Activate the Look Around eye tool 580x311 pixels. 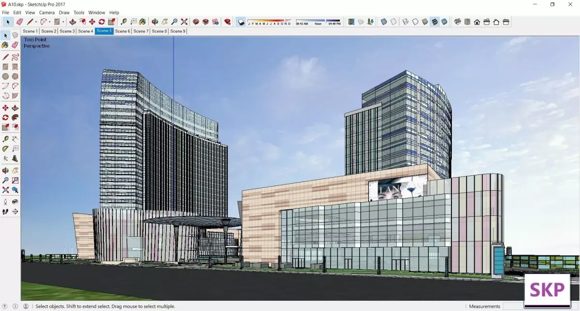tap(15, 201)
